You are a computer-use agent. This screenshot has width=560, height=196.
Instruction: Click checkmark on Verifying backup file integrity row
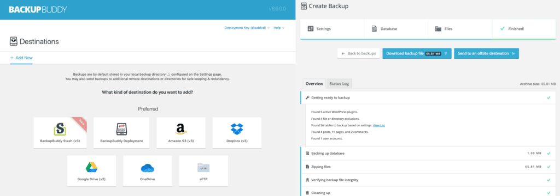coord(549,180)
